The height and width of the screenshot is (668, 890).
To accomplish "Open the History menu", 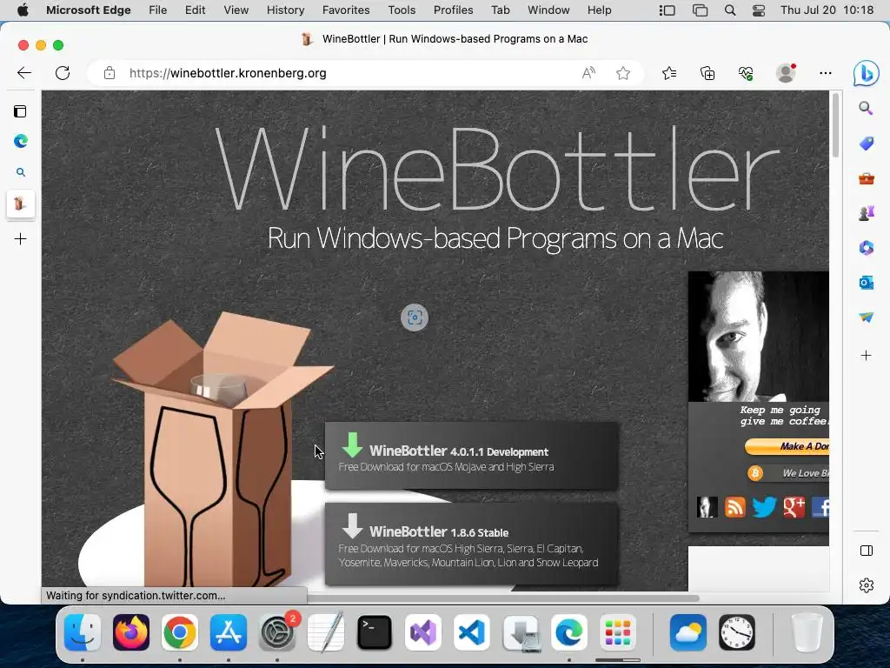I will tap(285, 10).
